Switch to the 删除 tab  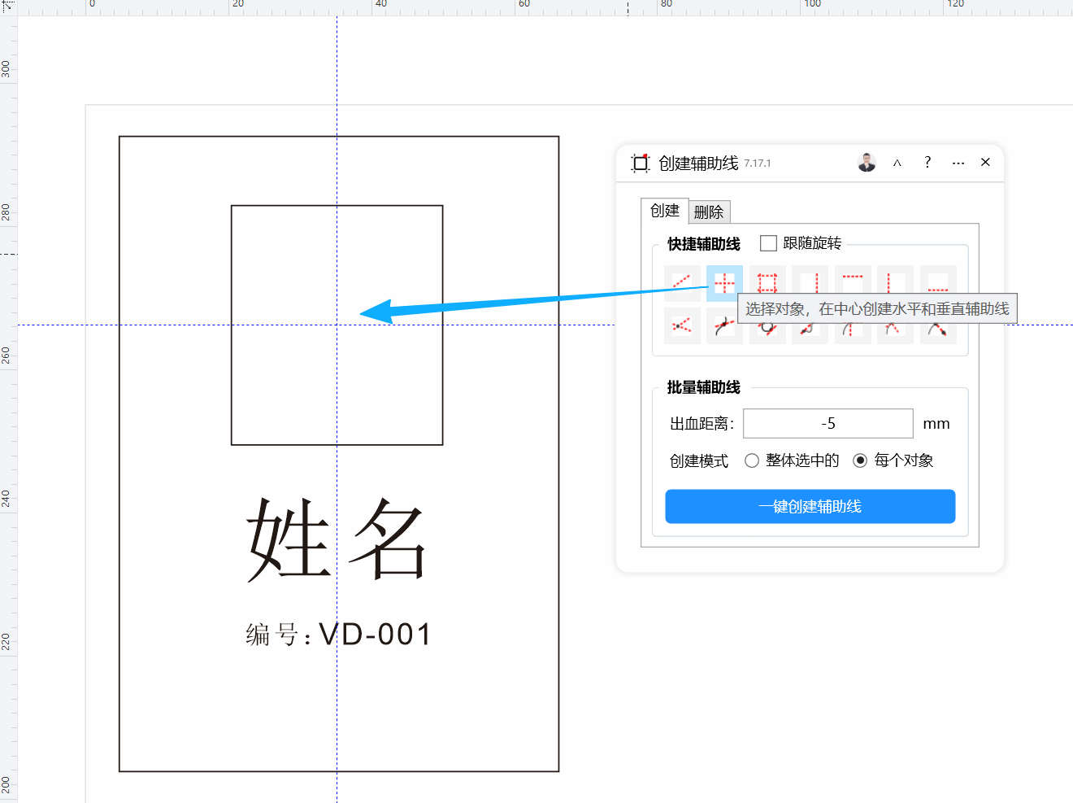click(x=709, y=212)
